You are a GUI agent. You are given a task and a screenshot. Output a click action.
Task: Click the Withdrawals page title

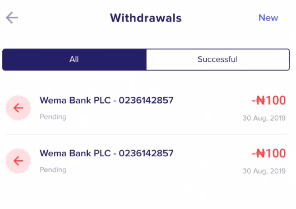[x=146, y=18]
